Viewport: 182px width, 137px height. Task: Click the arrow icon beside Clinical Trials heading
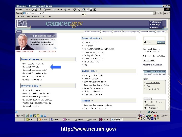pyautogui.click(x=97, y=71)
